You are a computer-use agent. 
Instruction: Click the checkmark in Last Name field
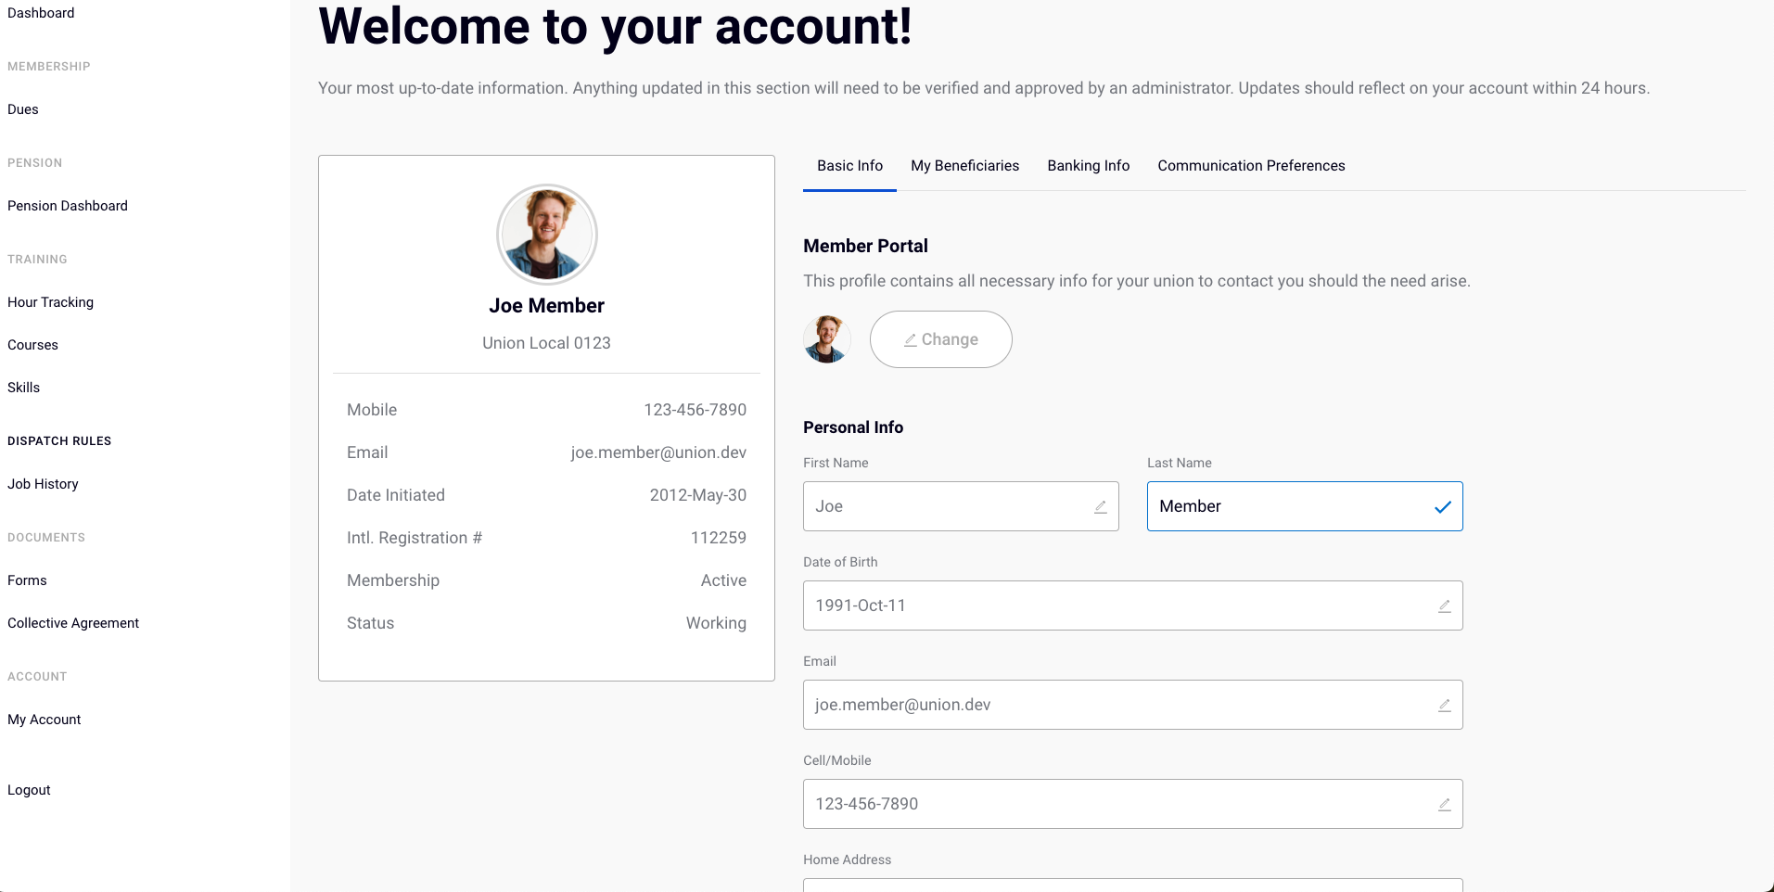(x=1443, y=507)
